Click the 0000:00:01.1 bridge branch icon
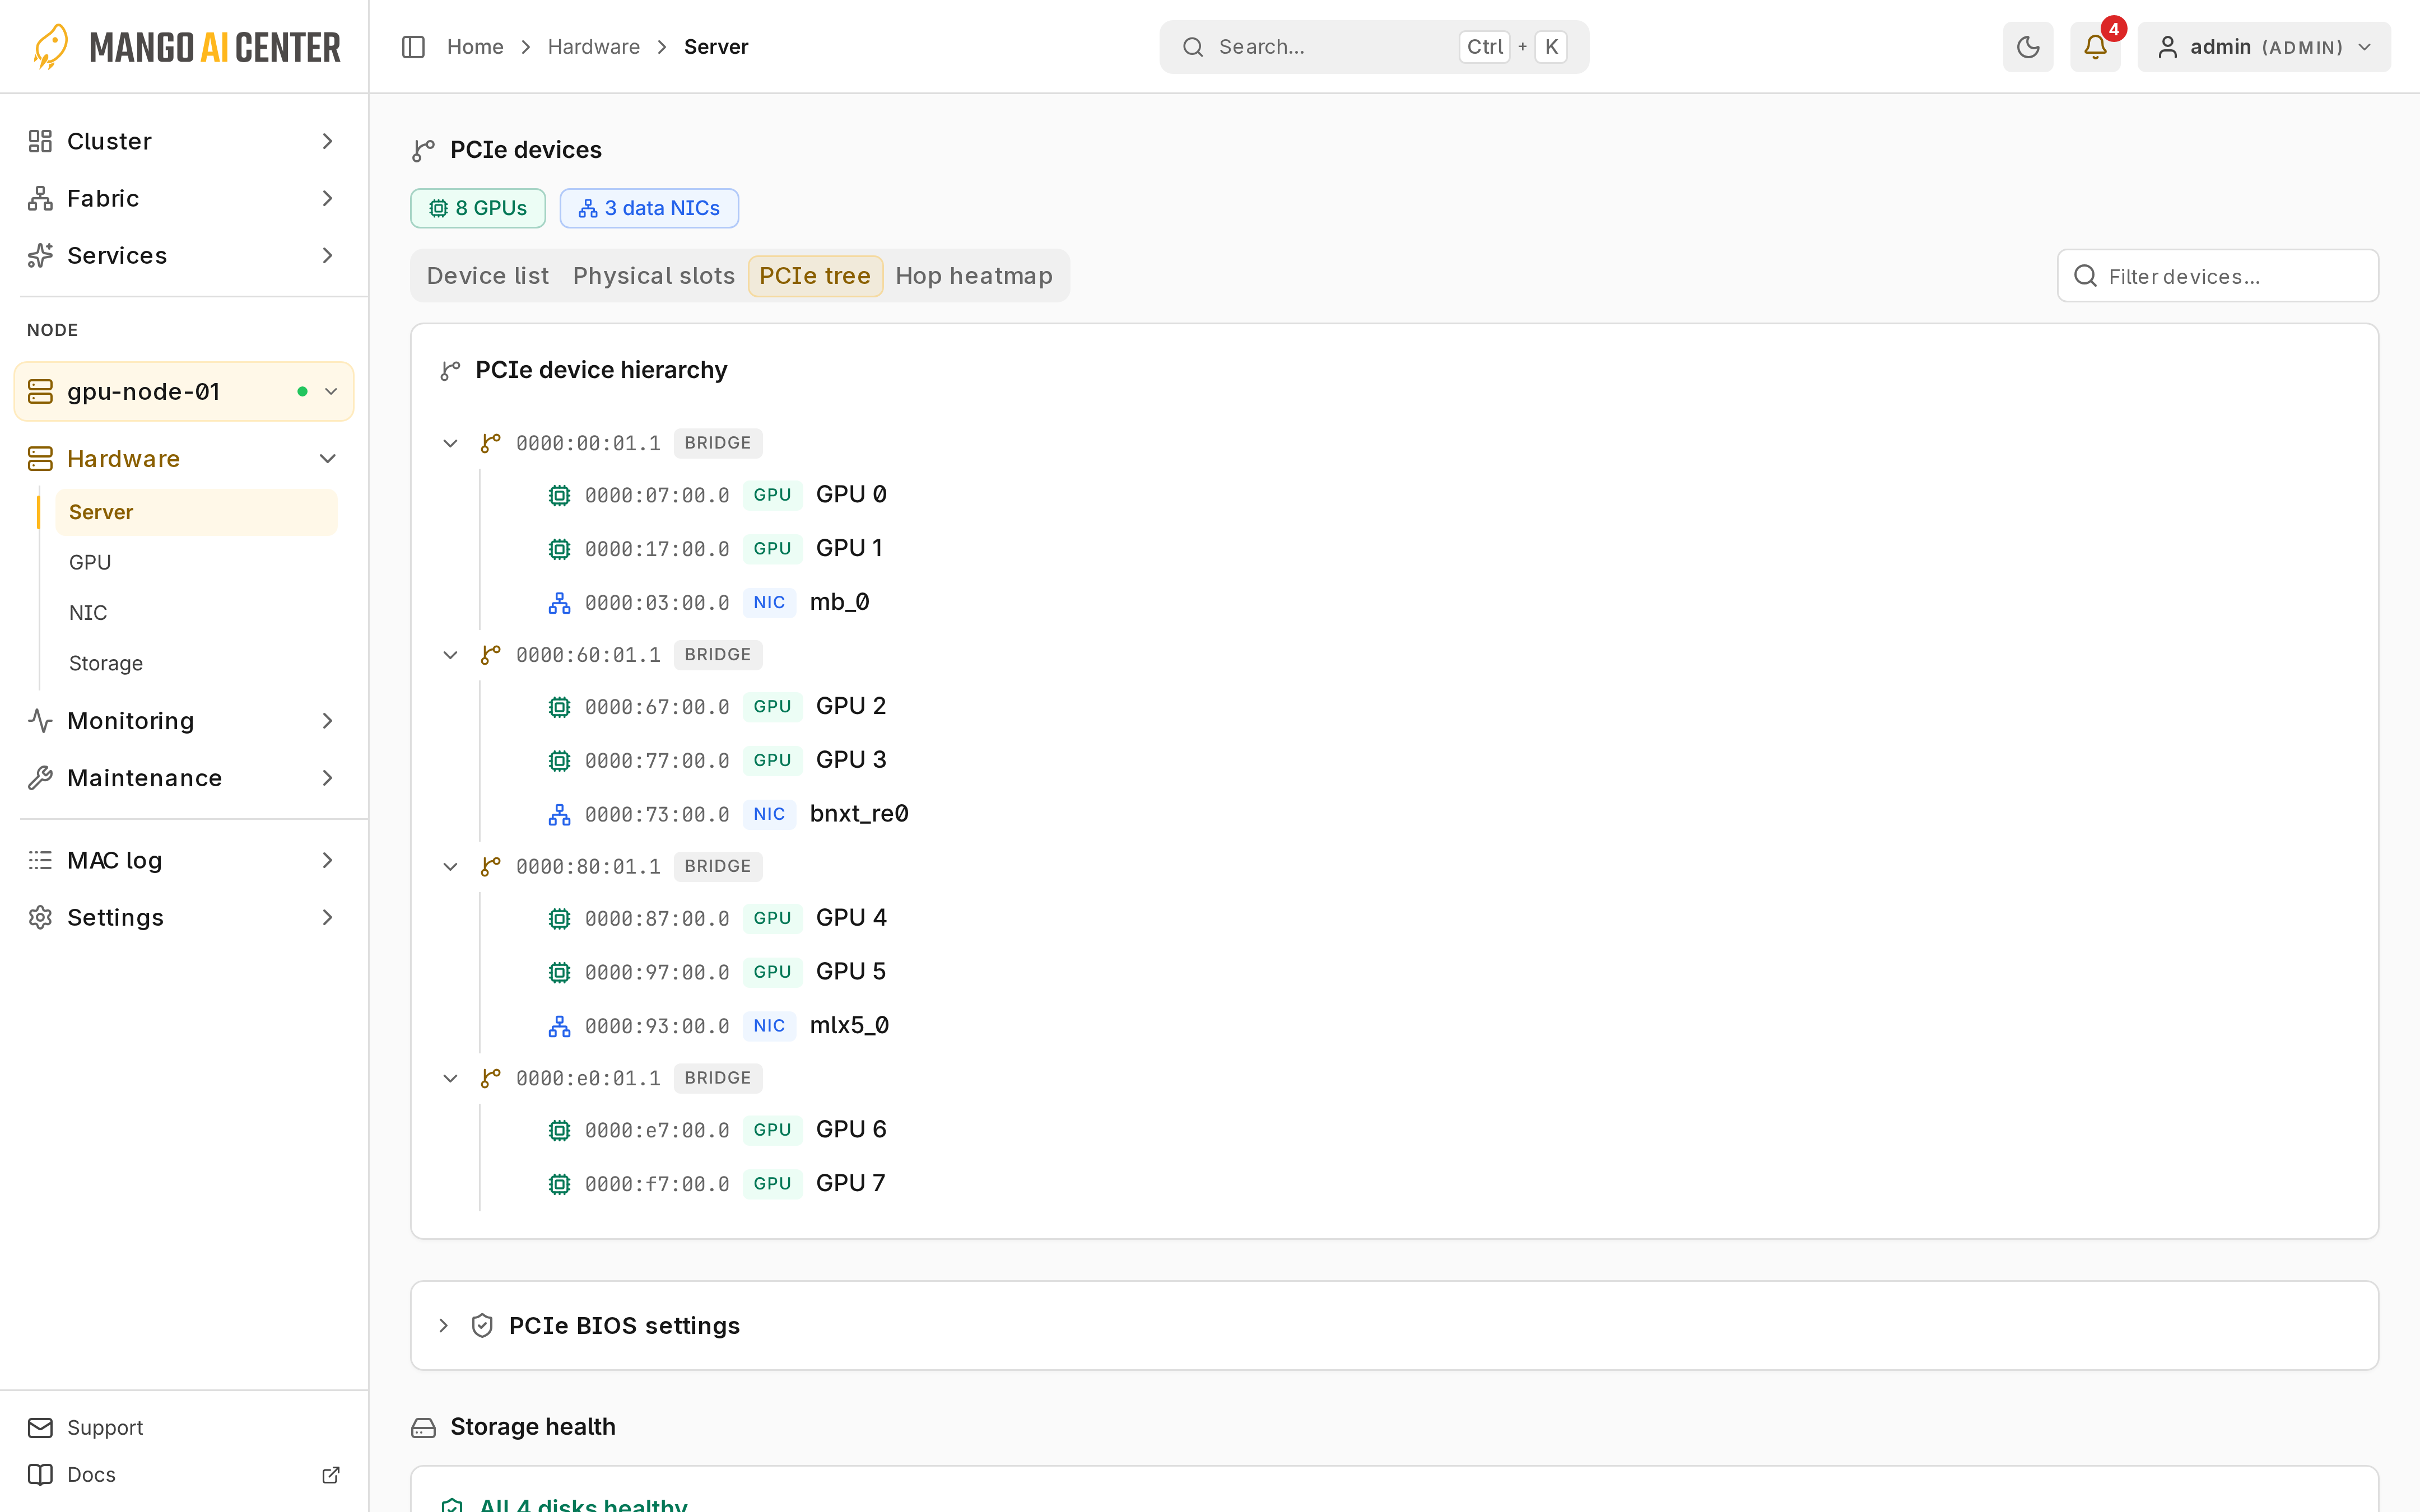 coord(490,443)
